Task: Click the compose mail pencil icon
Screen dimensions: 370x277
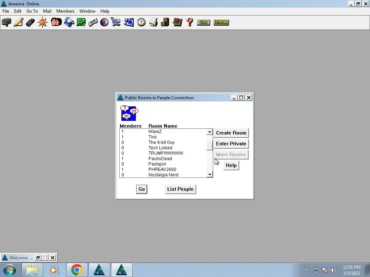Action: 18,22
